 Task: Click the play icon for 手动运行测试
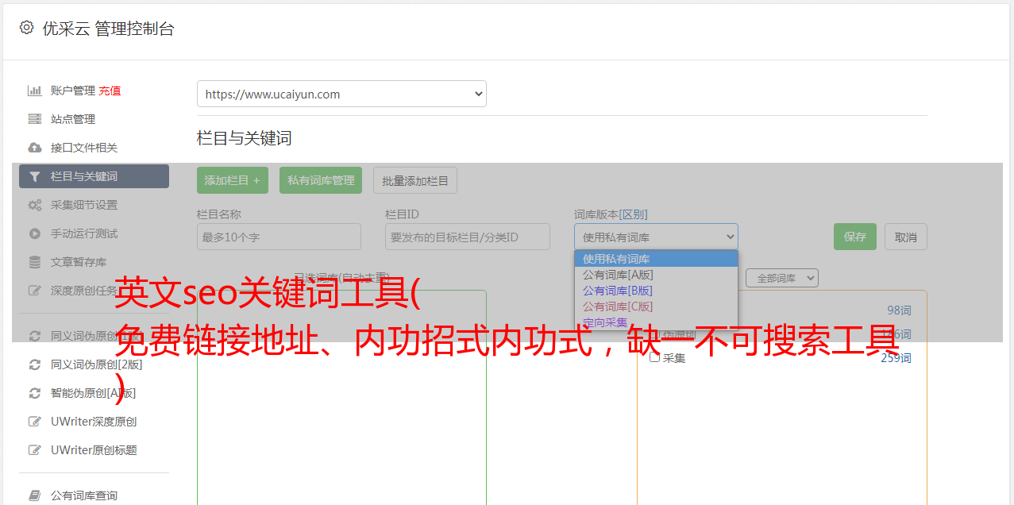pyautogui.click(x=34, y=233)
